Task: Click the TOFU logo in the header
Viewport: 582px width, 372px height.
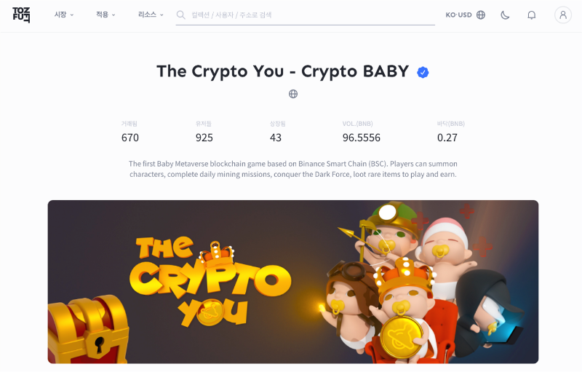Action: pyautogui.click(x=21, y=15)
